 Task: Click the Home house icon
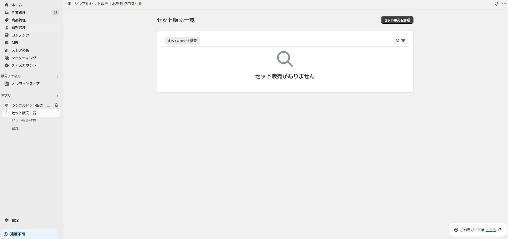[x=7, y=5]
